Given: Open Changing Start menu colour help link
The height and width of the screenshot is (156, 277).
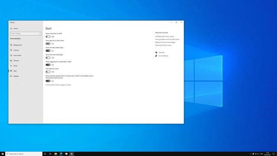Looking at the screenshot, I should tap(164, 36).
